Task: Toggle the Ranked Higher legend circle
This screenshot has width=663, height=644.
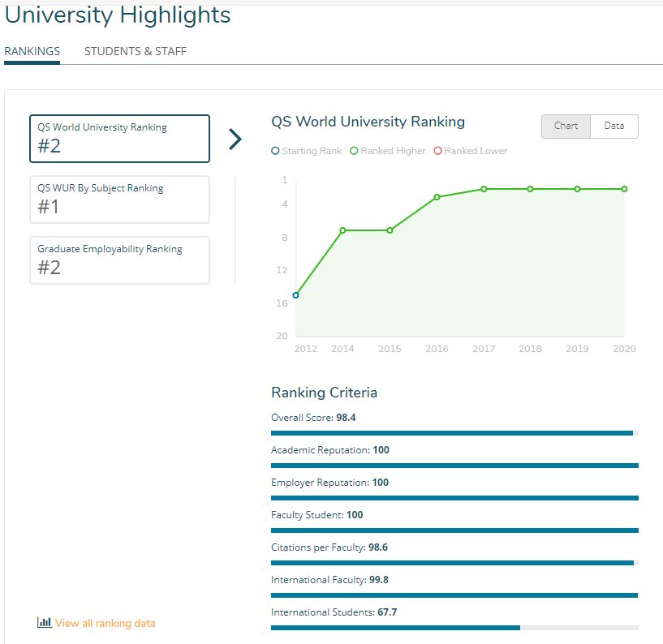Action: 354,151
